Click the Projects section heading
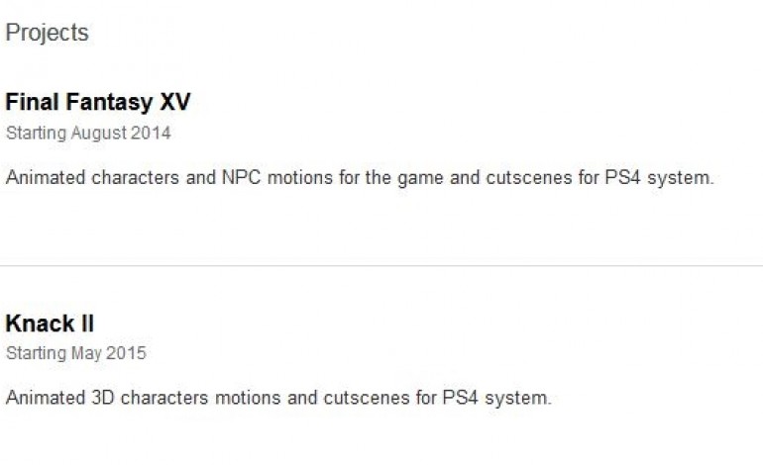This screenshot has height=465, width=763. [47, 33]
